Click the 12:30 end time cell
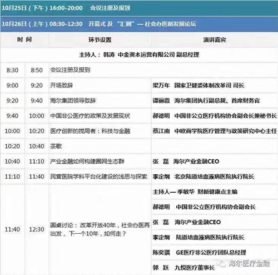Screen dimensions: 278x275 click(37, 229)
